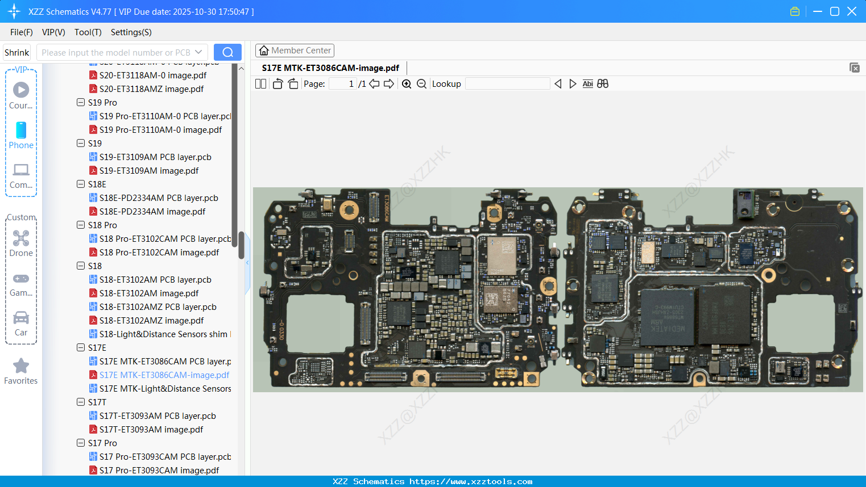This screenshot has width=866, height=487.
Task: Click the blue search magnifier button
Action: click(x=227, y=52)
